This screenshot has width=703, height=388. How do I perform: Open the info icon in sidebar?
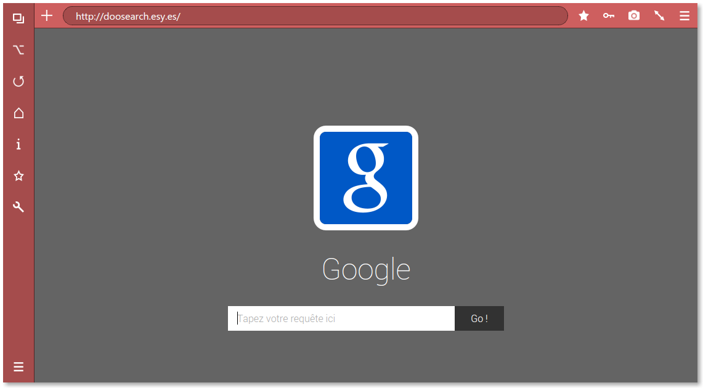coord(18,144)
